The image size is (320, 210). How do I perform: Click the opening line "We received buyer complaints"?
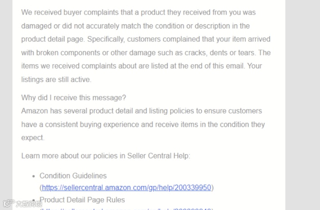[138, 13]
